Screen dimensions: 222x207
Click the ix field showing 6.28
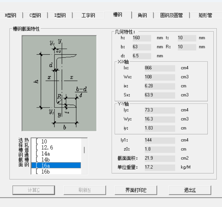(160, 86)
